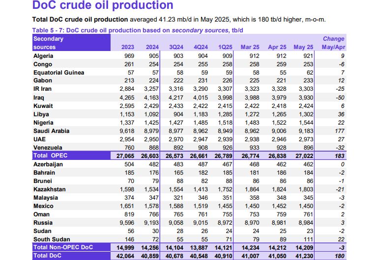Click the Table 5 - 7 caption text
The height and width of the screenshot is (260, 375).
point(138,30)
